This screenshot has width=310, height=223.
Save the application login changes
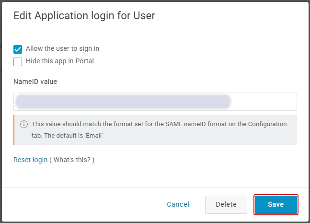point(276,204)
